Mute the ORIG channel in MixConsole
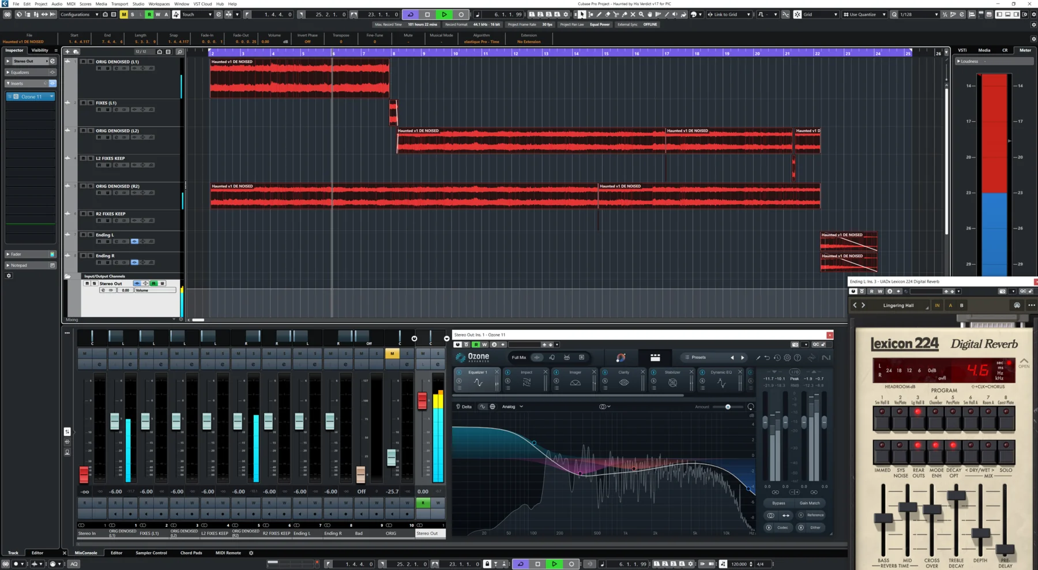Viewport: 1038px width, 570px height. pyautogui.click(x=392, y=354)
